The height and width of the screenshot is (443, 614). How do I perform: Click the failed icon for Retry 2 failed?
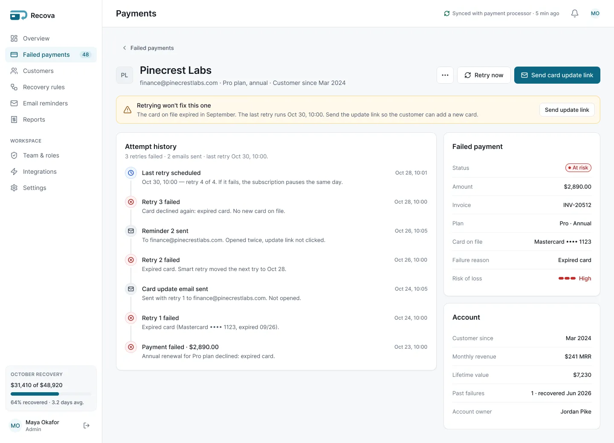pyautogui.click(x=131, y=260)
